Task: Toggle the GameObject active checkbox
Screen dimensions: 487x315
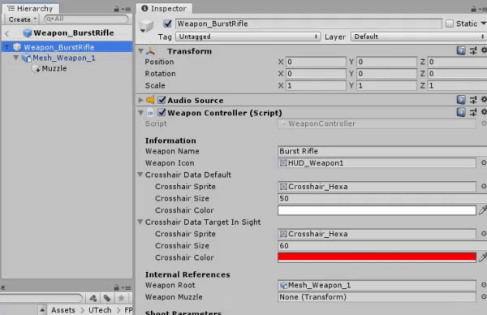Action: (167, 24)
